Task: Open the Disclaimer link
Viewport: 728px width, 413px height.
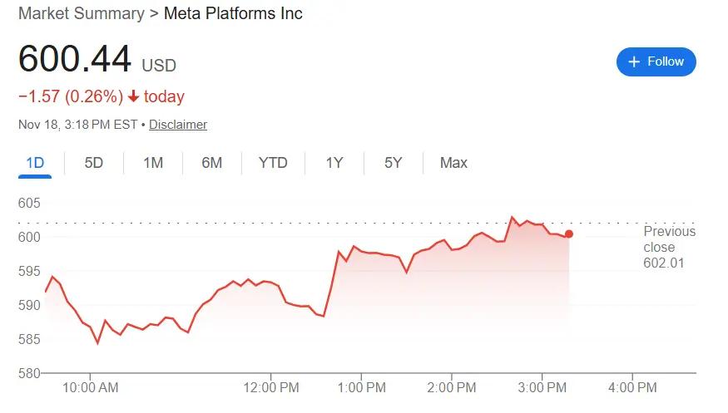Action: (x=178, y=125)
